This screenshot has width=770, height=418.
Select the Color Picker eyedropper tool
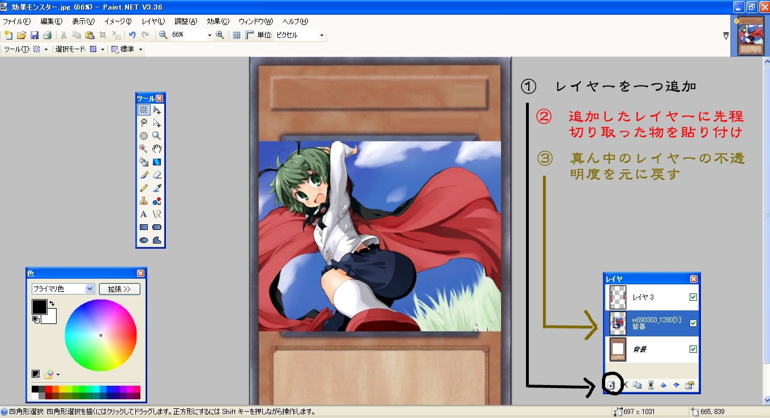coord(157,188)
